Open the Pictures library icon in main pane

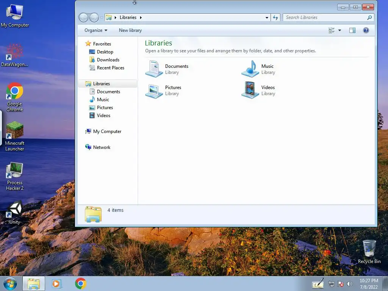pos(154,91)
